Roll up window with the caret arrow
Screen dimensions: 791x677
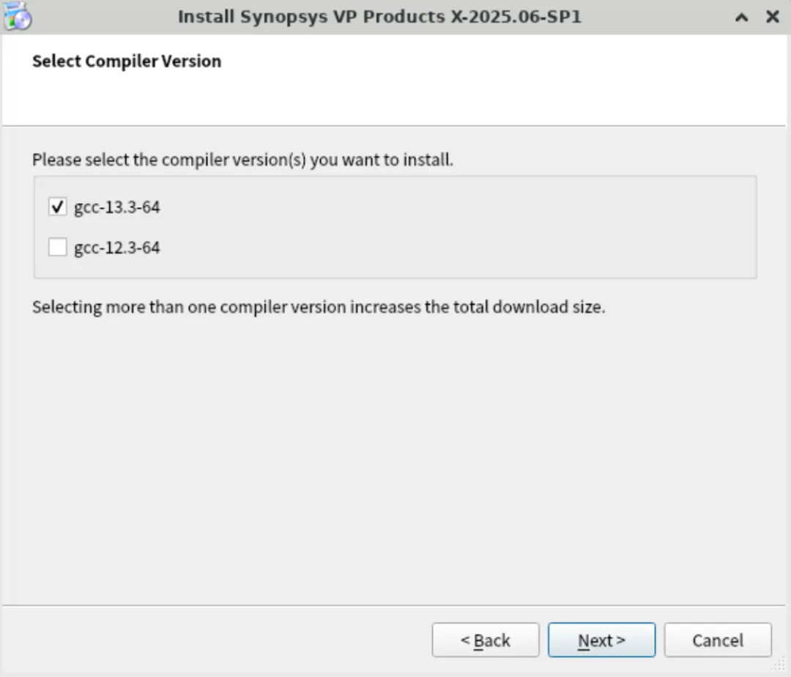point(741,18)
